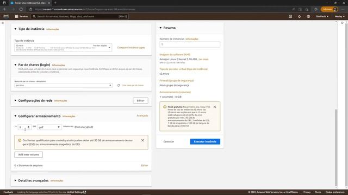Open the t2.micro instance type dropdown
Viewport: 348px width, 195px height.
[x=63, y=48]
